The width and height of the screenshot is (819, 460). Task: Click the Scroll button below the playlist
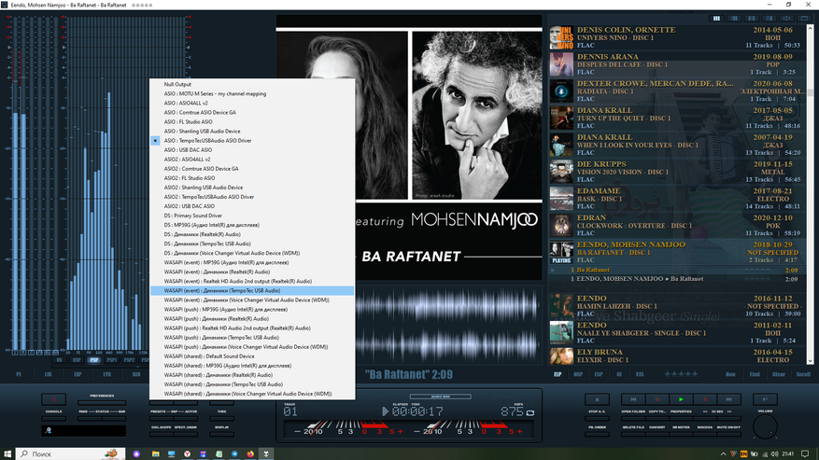pos(803,374)
